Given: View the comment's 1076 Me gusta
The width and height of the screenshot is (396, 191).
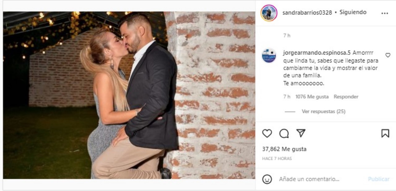Looking at the screenshot, I should click(x=312, y=97).
